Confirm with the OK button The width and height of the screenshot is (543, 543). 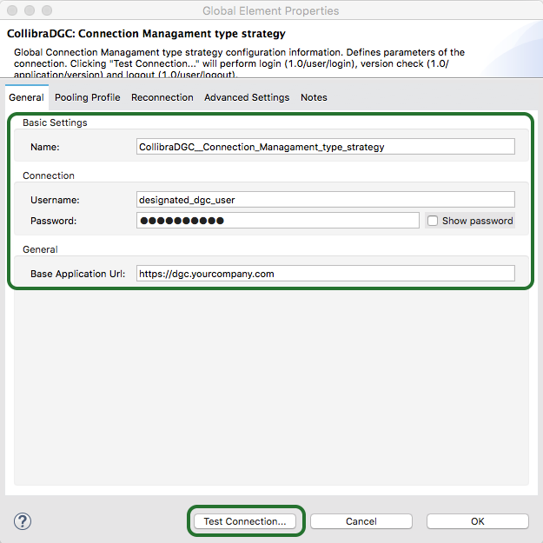click(478, 521)
